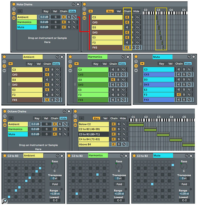Activate the D3 chain in Ambient rack
Screen dimensions: 198x206
point(47,80)
